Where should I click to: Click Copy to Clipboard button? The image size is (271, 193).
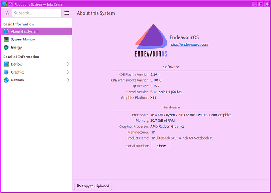(x=93, y=186)
